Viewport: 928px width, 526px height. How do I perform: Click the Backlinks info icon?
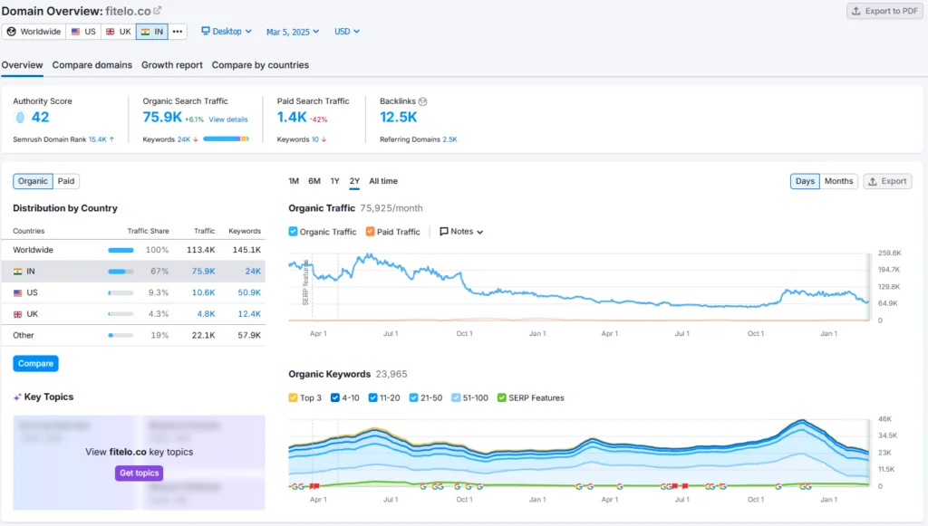pyautogui.click(x=422, y=101)
